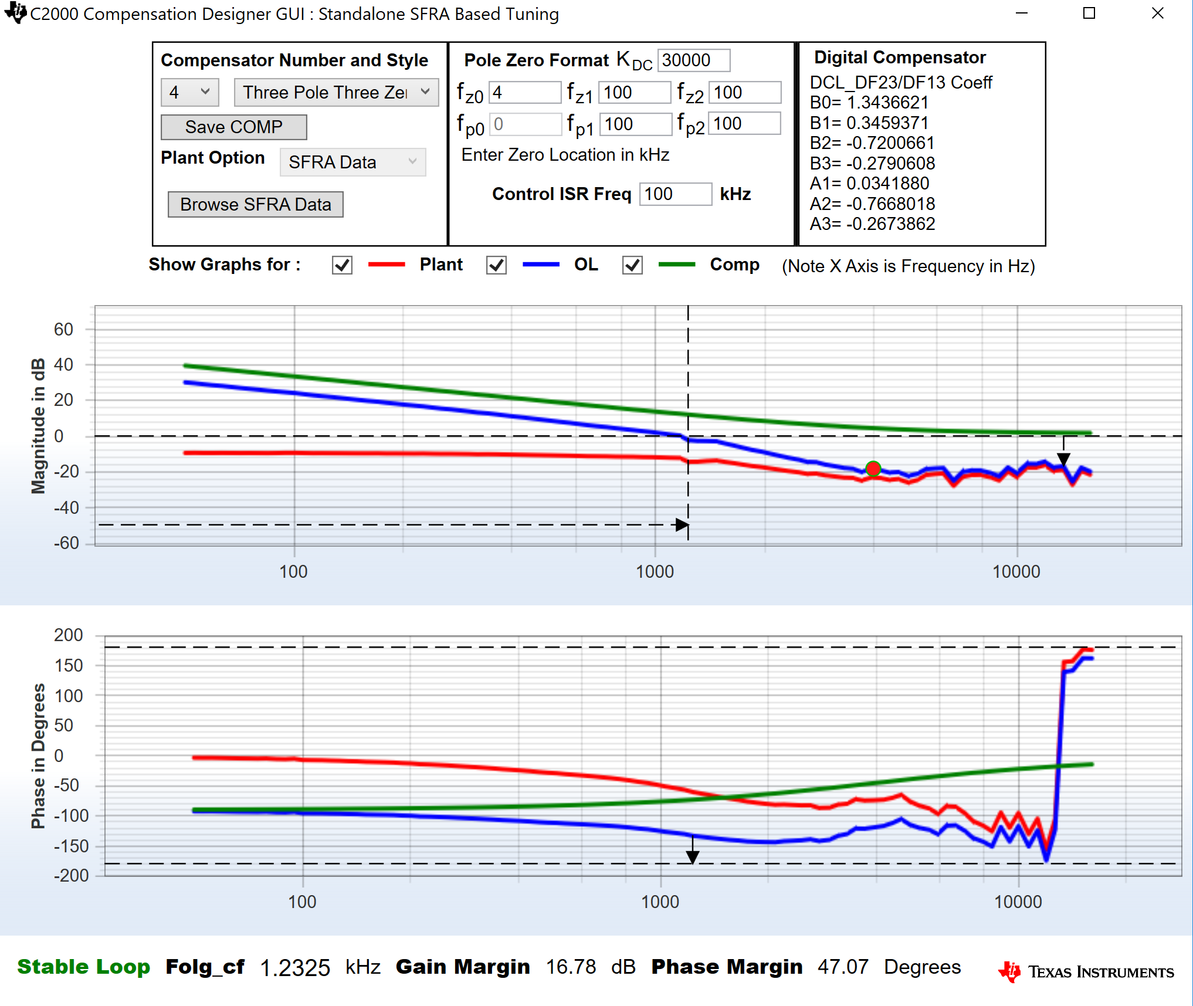Image resolution: width=1193 pixels, height=1006 pixels.
Task: Close the Compensation Designer window
Action: click(x=1157, y=13)
